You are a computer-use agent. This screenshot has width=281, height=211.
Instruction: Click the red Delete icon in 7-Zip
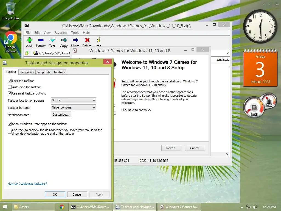(87, 40)
